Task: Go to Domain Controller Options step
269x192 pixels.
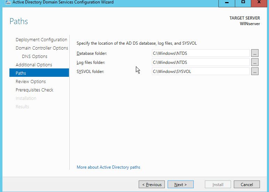Action: (42, 48)
